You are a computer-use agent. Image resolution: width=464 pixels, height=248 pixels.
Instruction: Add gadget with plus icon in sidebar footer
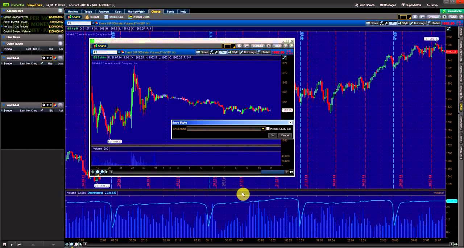tap(12, 244)
